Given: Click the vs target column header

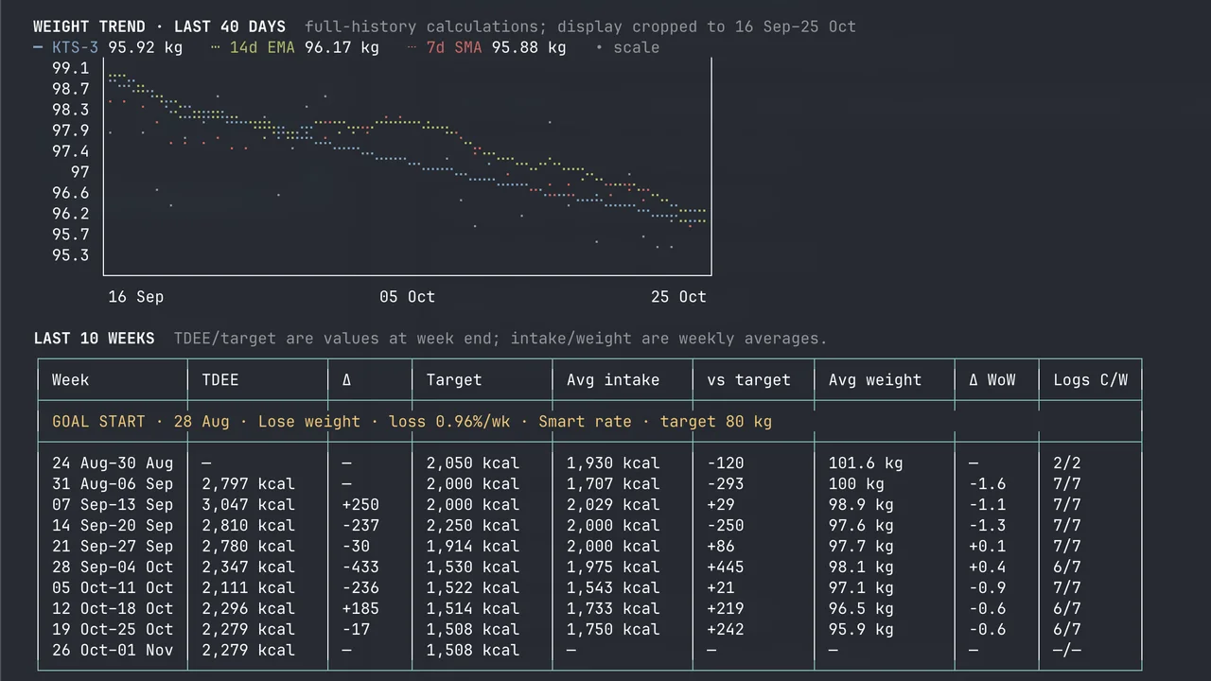Looking at the screenshot, I should (748, 380).
